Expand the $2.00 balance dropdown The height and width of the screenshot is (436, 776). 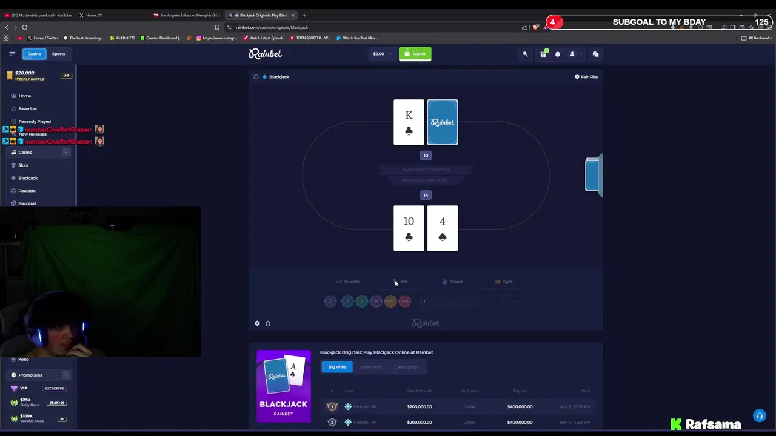pos(381,54)
